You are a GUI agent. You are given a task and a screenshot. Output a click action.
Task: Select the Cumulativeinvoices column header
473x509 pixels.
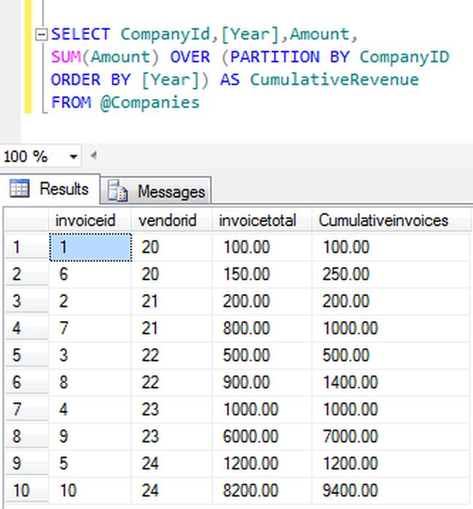(391, 221)
